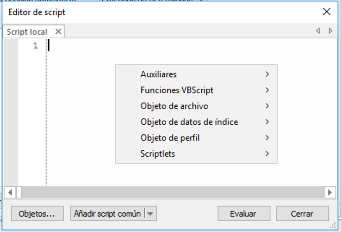341x232 pixels.
Task: Click the Añadir script común button
Action: click(x=107, y=214)
